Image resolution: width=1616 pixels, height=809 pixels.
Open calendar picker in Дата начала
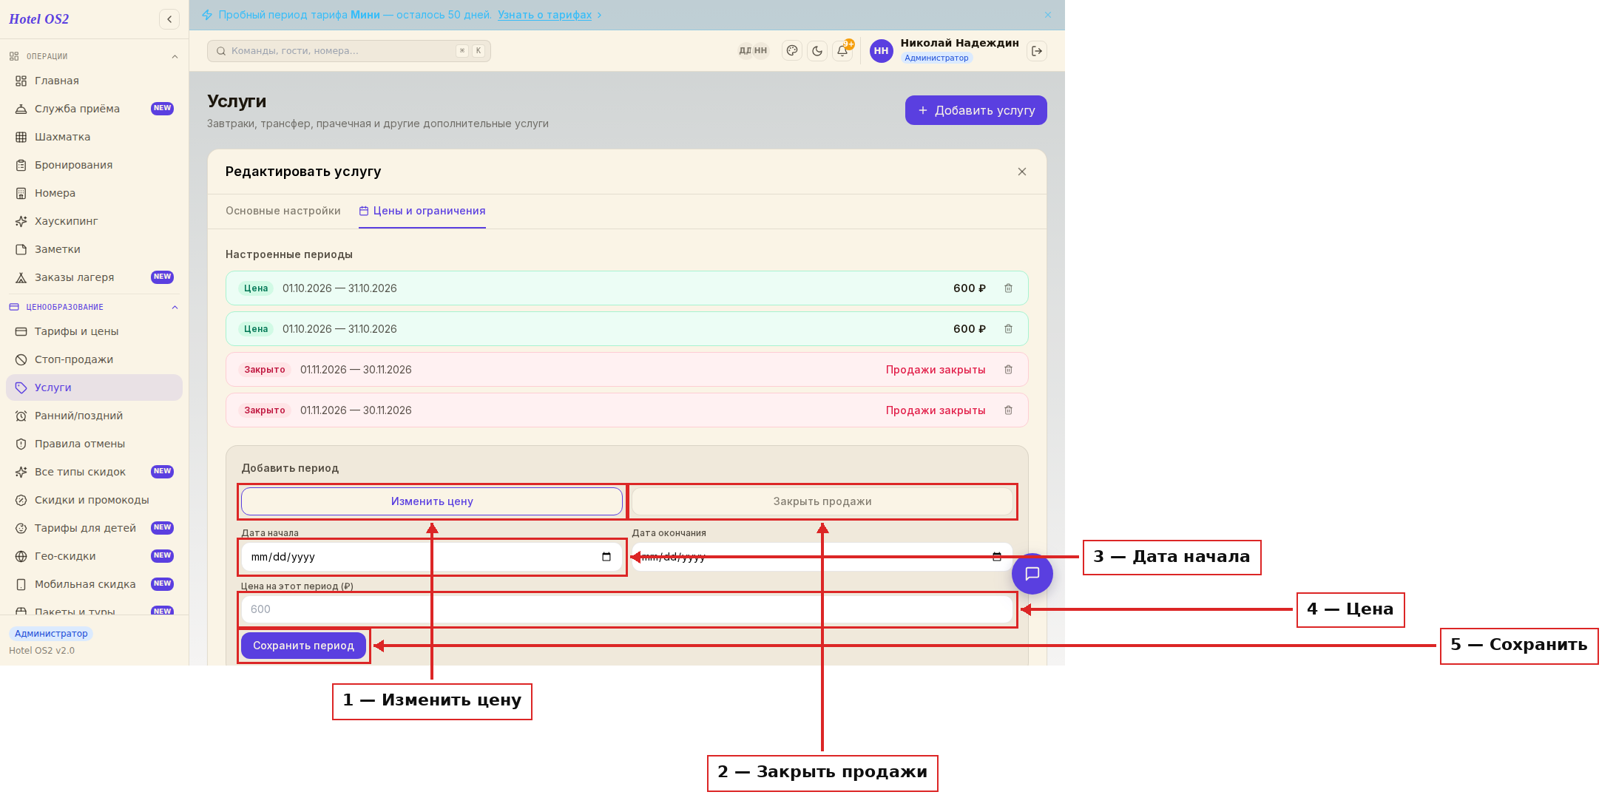(x=606, y=557)
